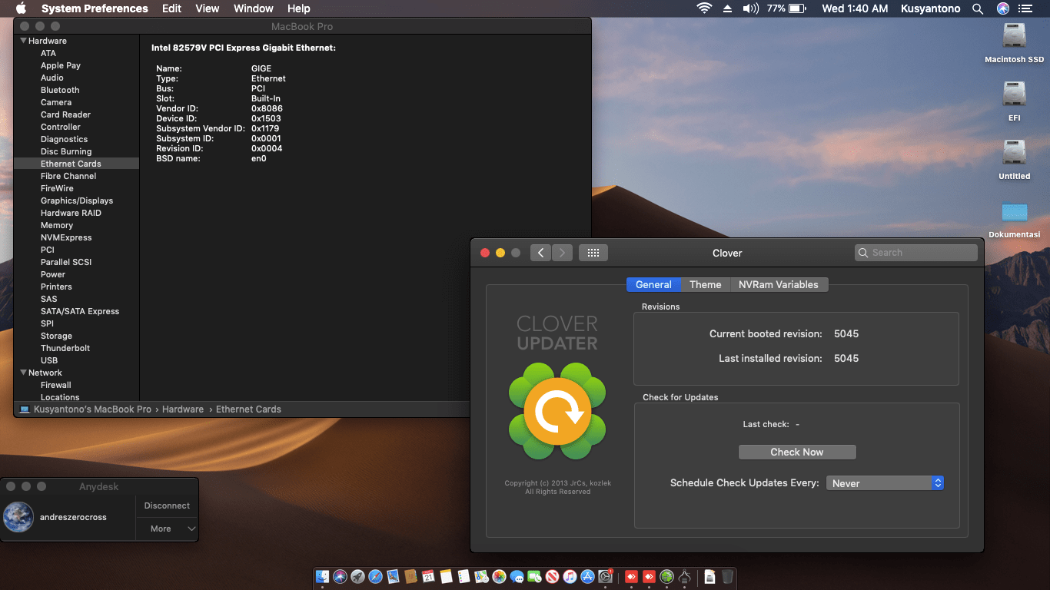
Task: Click Kusyantono's MacBook Pro in path bar
Action: point(92,409)
